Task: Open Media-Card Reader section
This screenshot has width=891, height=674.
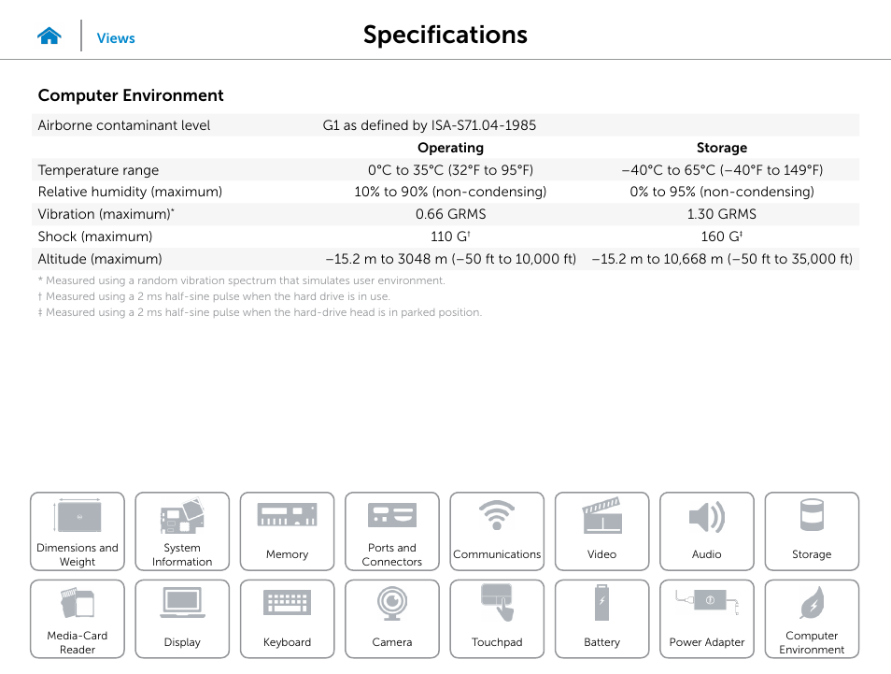Action: [78, 619]
